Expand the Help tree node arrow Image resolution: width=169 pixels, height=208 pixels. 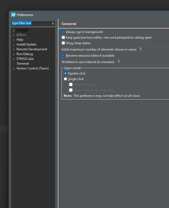[14, 40]
